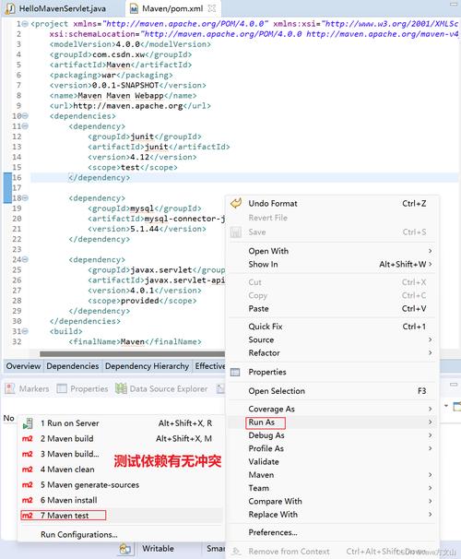Collapse the dependency element at line 24
This screenshot has height=559, width=461.
point(25,259)
